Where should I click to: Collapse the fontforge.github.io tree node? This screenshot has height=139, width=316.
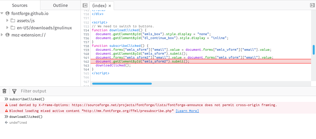tap(2, 13)
